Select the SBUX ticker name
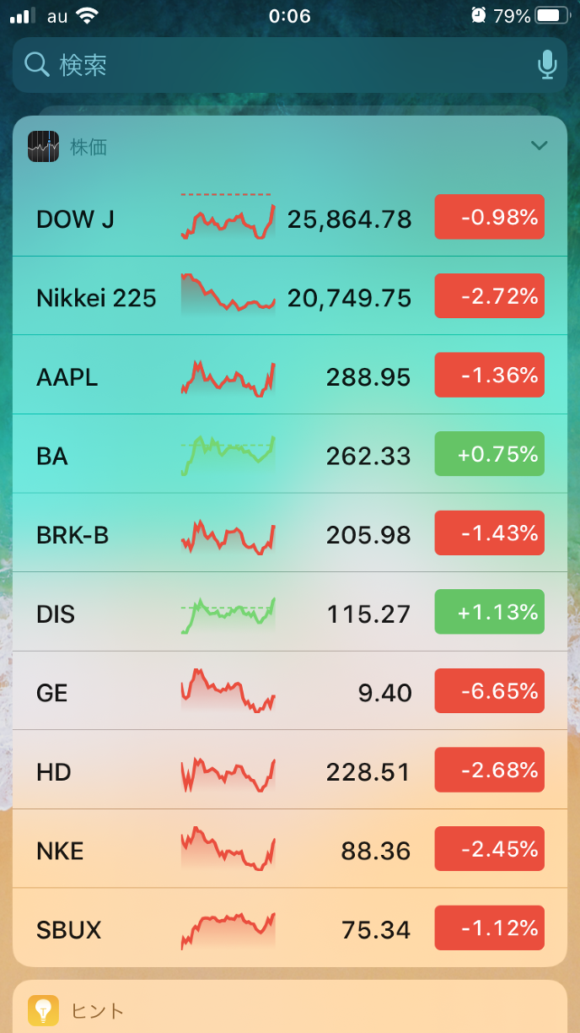580x1033 pixels. click(69, 930)
